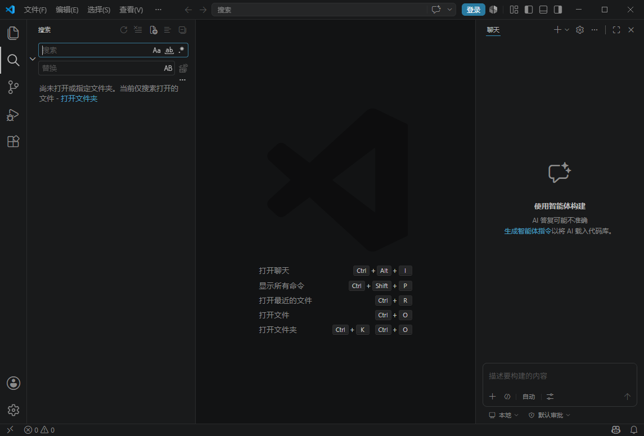
Task: Click the Copilot icon next to 登录
Action: click(x=493, y=10)
